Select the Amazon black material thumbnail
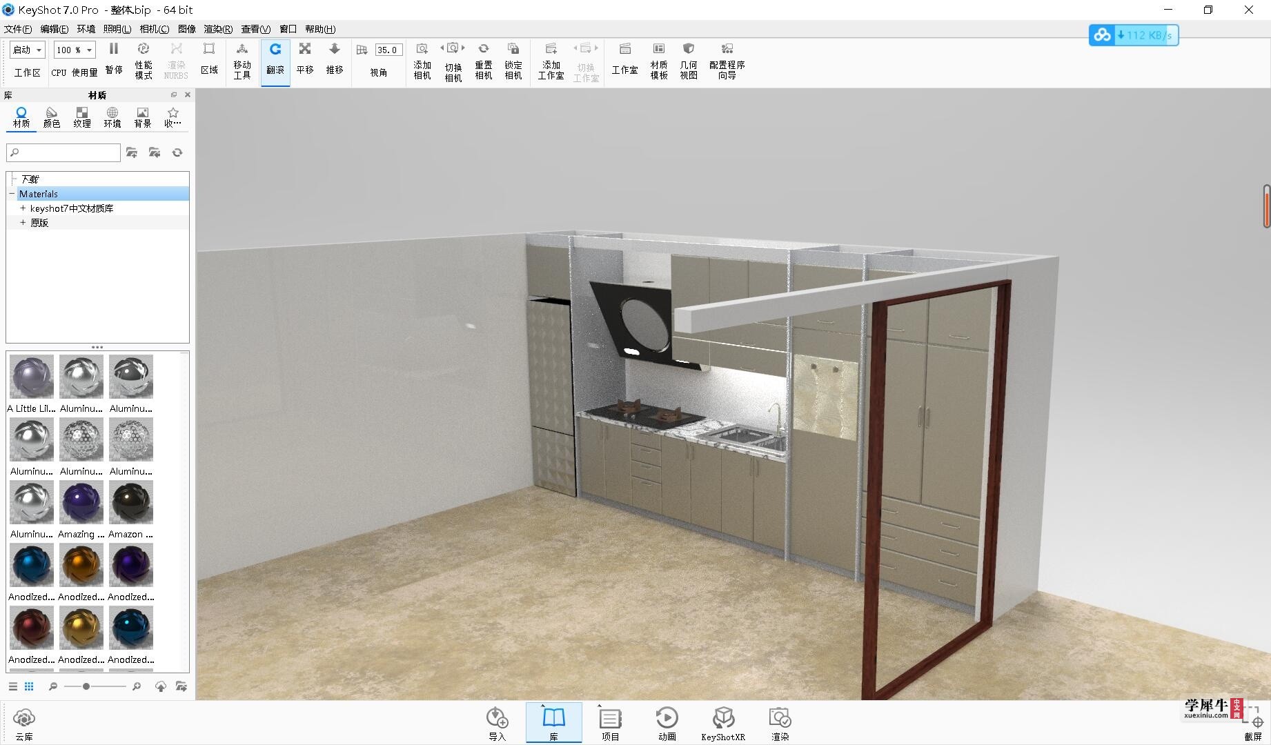Viewport: 1271px width, 745px height. 131,502
